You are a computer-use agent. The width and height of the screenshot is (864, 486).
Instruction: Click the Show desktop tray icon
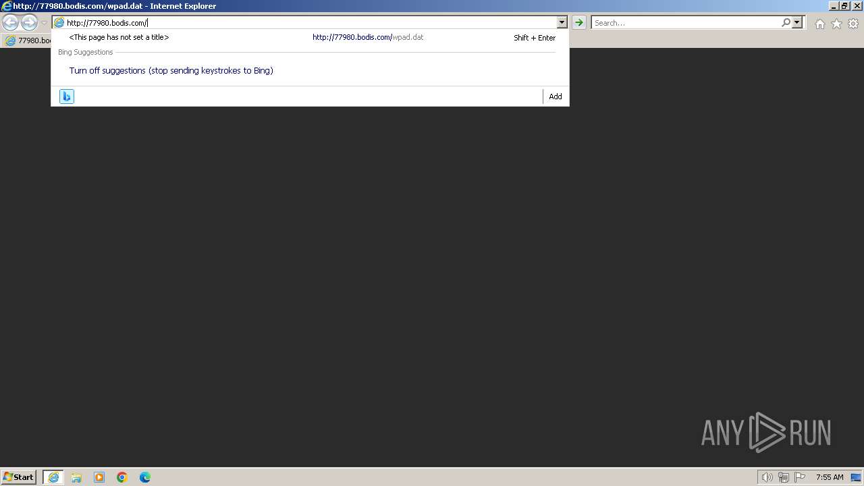856,477
